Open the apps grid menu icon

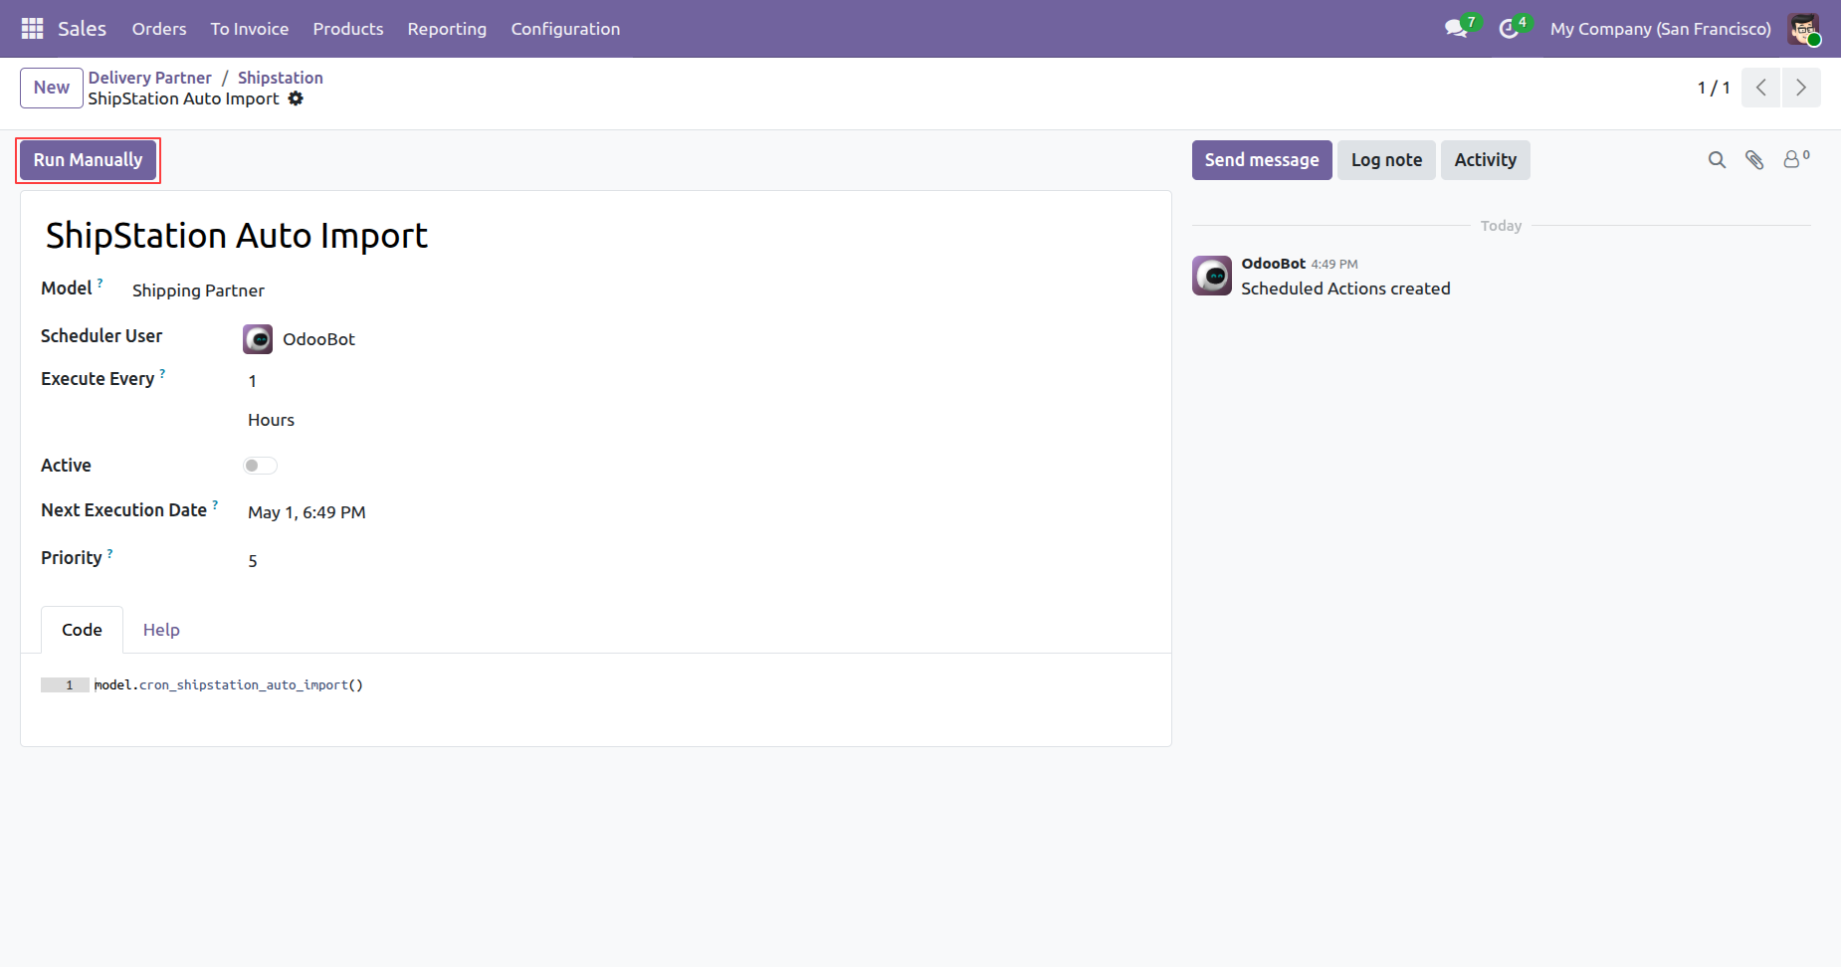click(32, 29)
